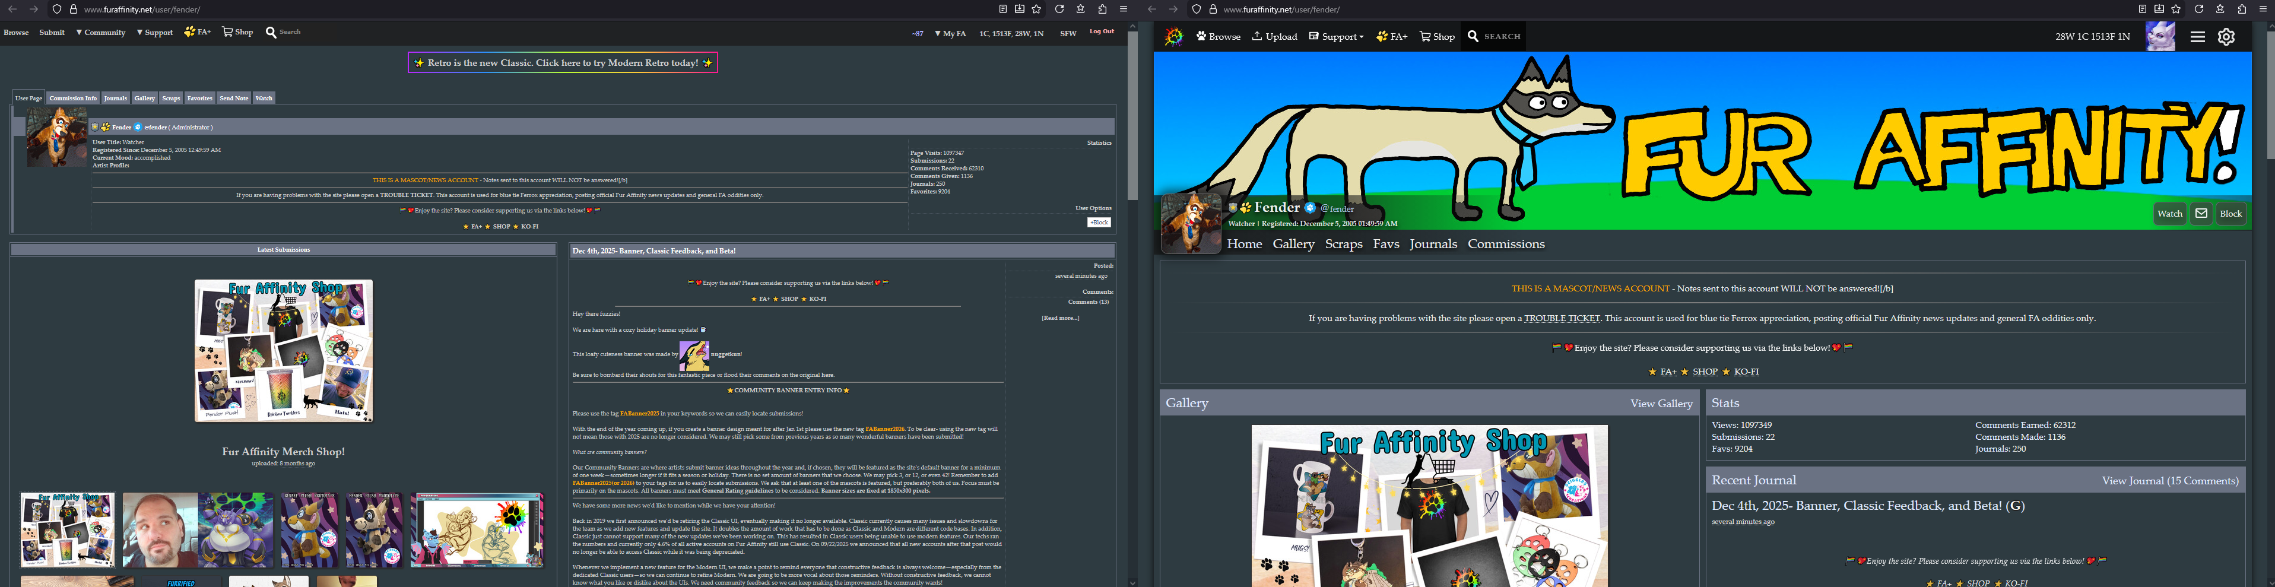2275x587 pixels.
Task: Open Upload in the modern site nav
Action: pos(1274,36)
